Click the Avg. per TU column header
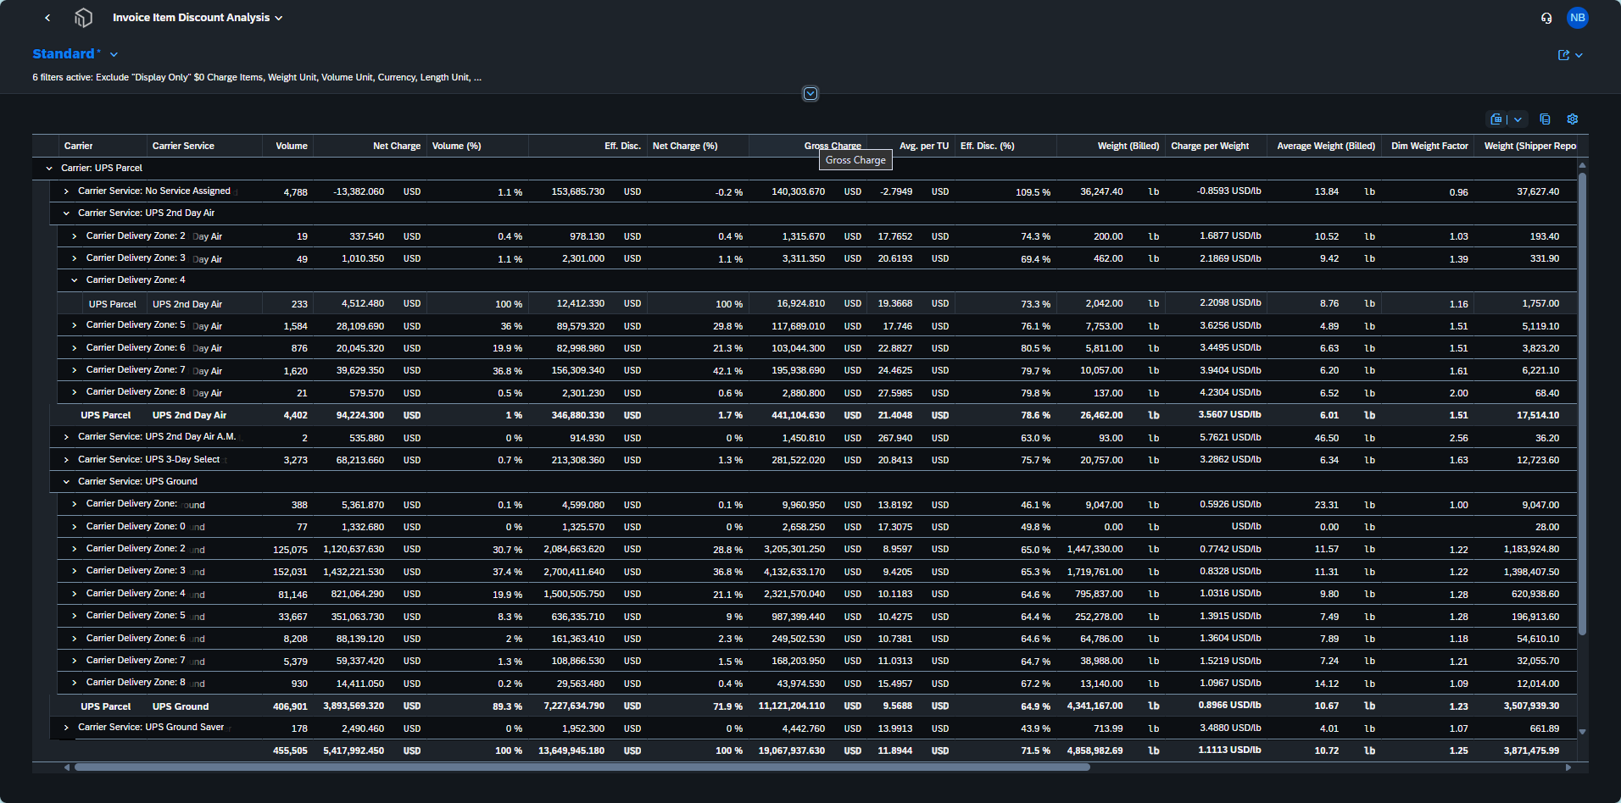Screen dimensions: 1621x803 [x=911, y=146]
